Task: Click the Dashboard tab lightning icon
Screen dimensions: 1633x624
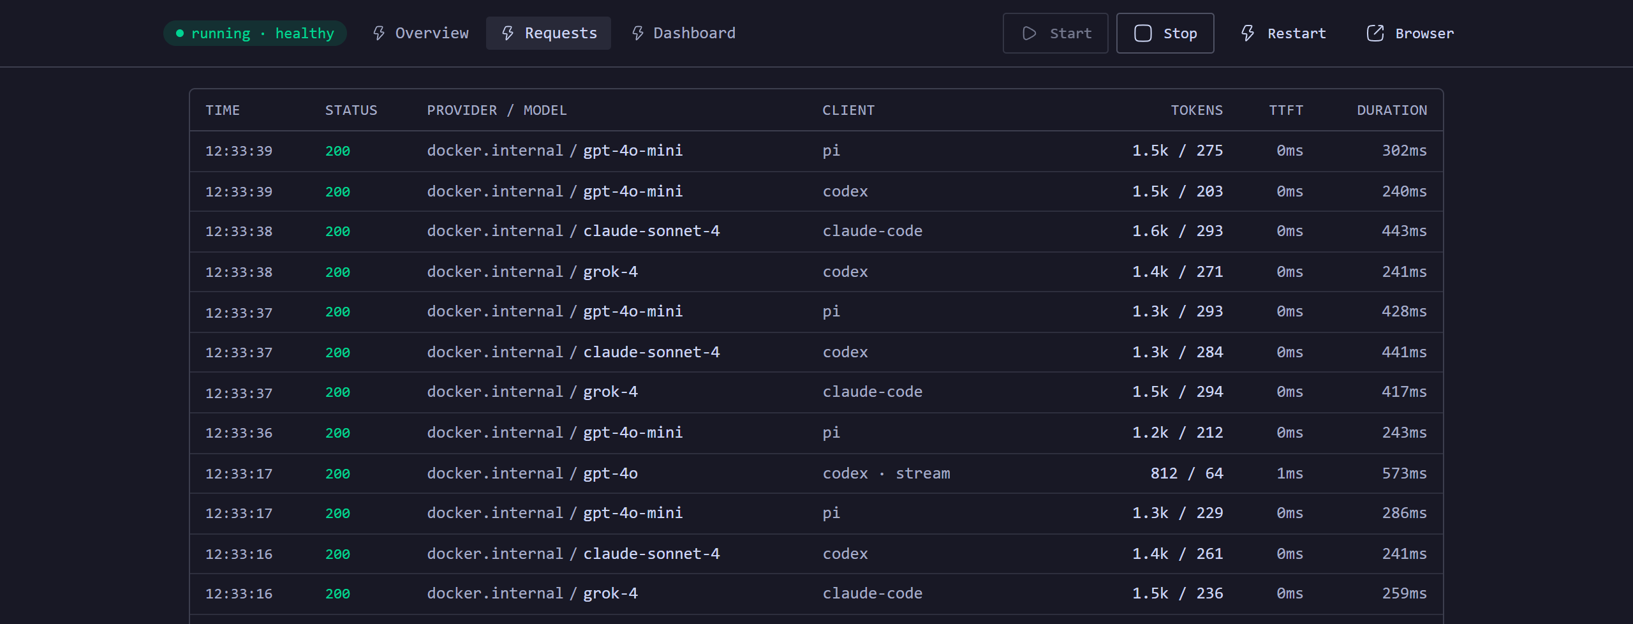Action: tap(637, 33)
